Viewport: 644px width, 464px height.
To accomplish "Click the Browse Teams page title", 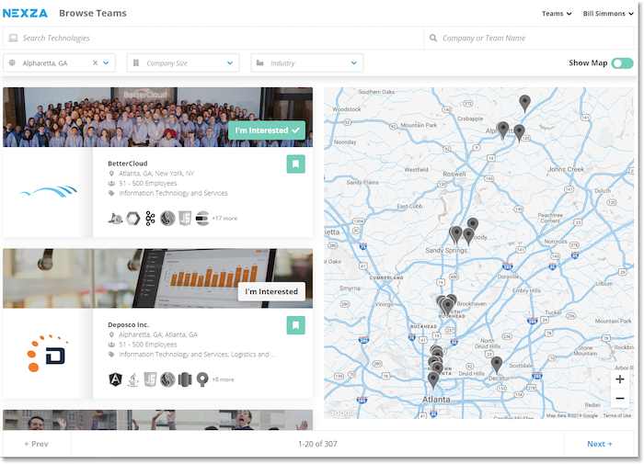I will click(93, 13).
